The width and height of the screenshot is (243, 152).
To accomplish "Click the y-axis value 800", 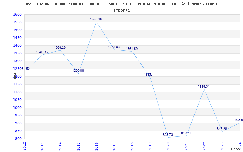I will 18,139.
